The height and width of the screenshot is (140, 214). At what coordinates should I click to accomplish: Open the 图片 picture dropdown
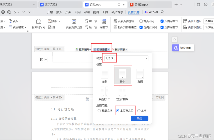(x=54, y=21)
